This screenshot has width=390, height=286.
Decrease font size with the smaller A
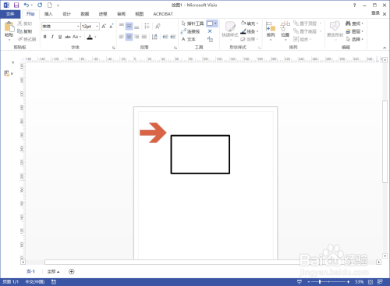[112, 27]
